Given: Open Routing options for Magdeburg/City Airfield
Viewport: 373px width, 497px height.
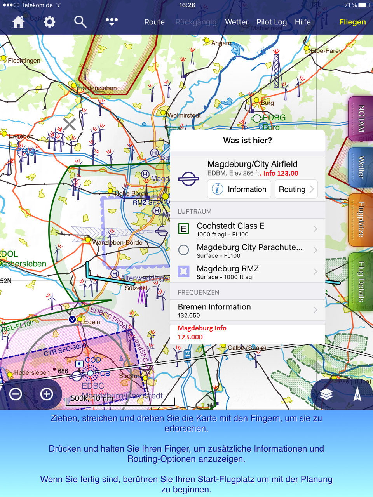Looking at the screenshot, I should (296, 189).
